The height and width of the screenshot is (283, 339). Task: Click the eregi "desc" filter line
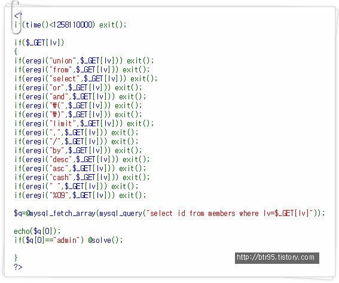coord(82,160)
